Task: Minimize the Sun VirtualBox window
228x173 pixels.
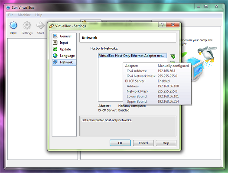Action: click(x=199, y=6)
